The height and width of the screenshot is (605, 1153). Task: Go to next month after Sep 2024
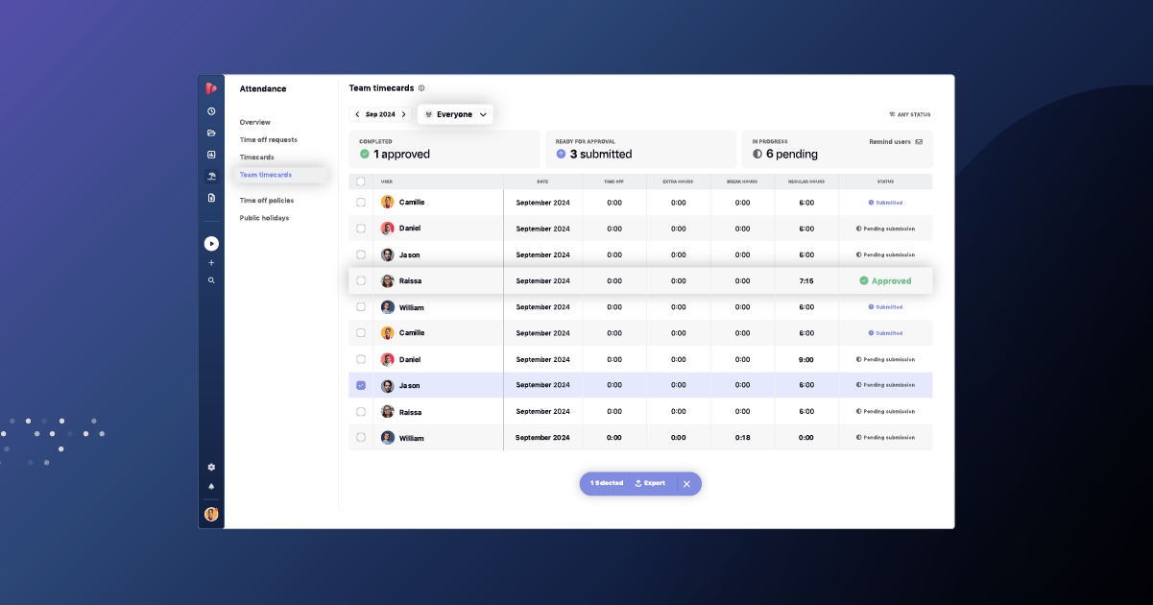pos(403,114)
